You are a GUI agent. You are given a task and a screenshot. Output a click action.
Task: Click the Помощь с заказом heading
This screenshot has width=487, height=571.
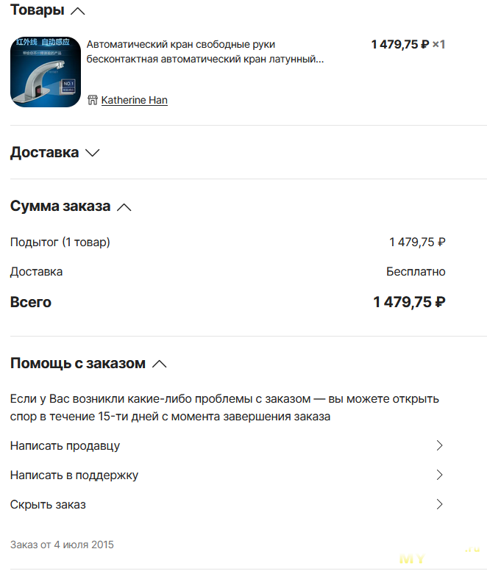click(78, 364)
